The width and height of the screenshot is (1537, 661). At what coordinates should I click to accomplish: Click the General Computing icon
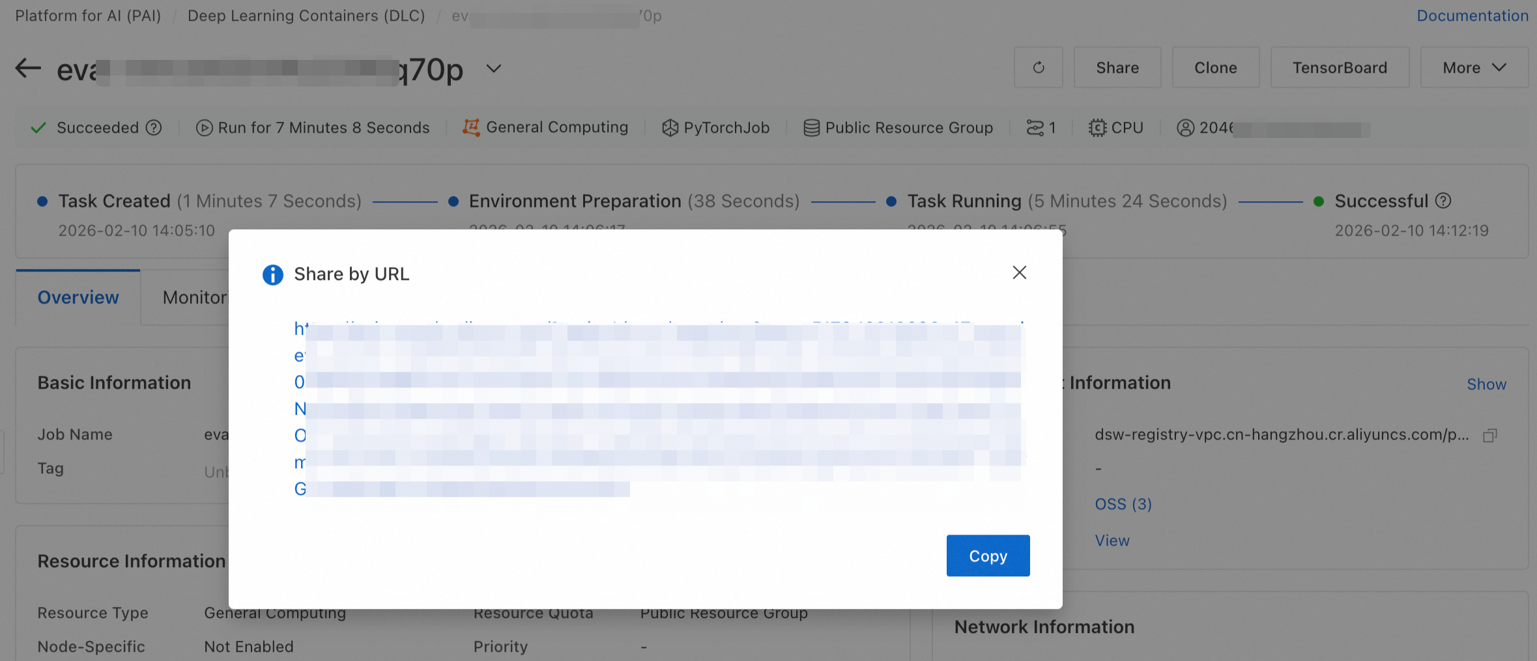(x=471, y=128)
